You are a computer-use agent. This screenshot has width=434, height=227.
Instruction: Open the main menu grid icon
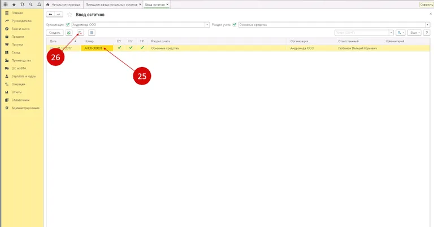[5, 5]
